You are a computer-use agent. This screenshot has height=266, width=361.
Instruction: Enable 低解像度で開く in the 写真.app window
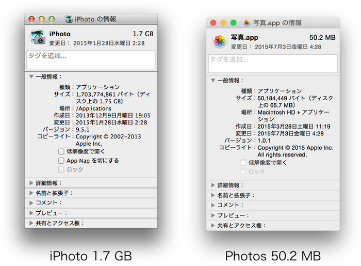[x=243, y=163]
